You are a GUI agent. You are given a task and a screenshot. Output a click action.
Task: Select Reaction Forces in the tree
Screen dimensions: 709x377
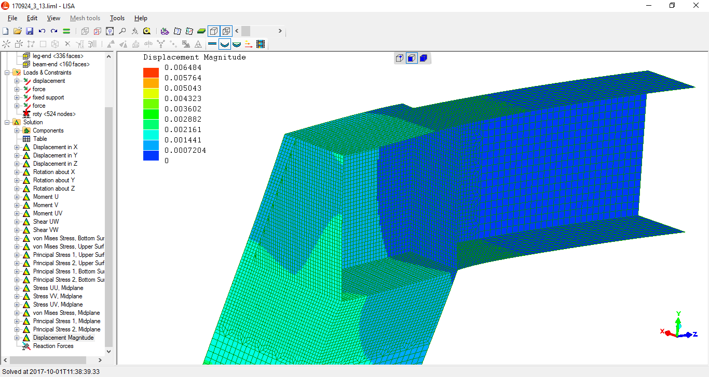click(53, 346)
